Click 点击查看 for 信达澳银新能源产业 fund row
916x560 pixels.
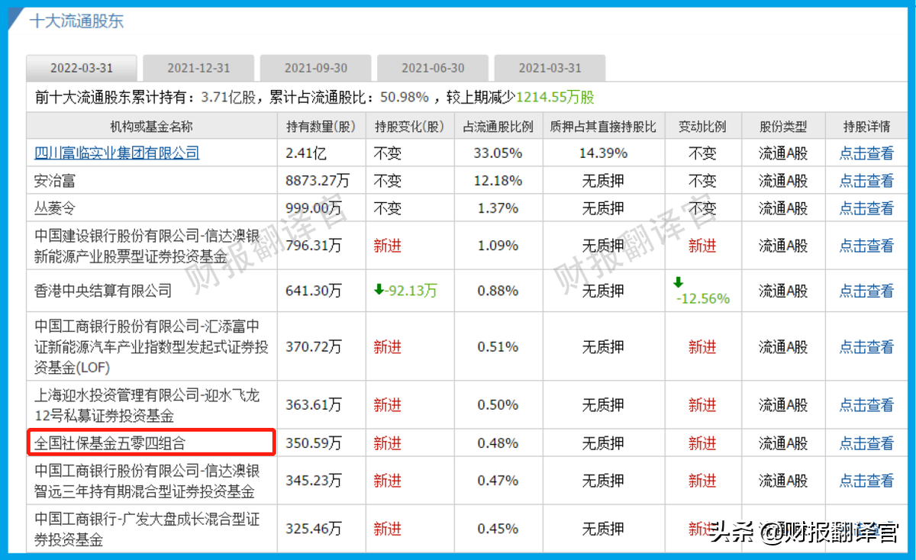tap(866, 246)
